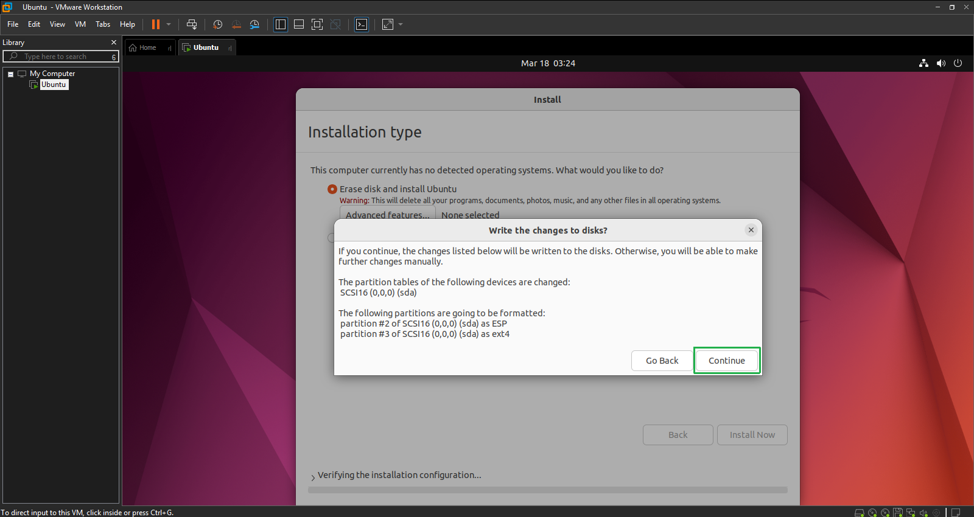Click the floppy drive status icon
This screenshot has height=517, width=974.
point(898,513)
